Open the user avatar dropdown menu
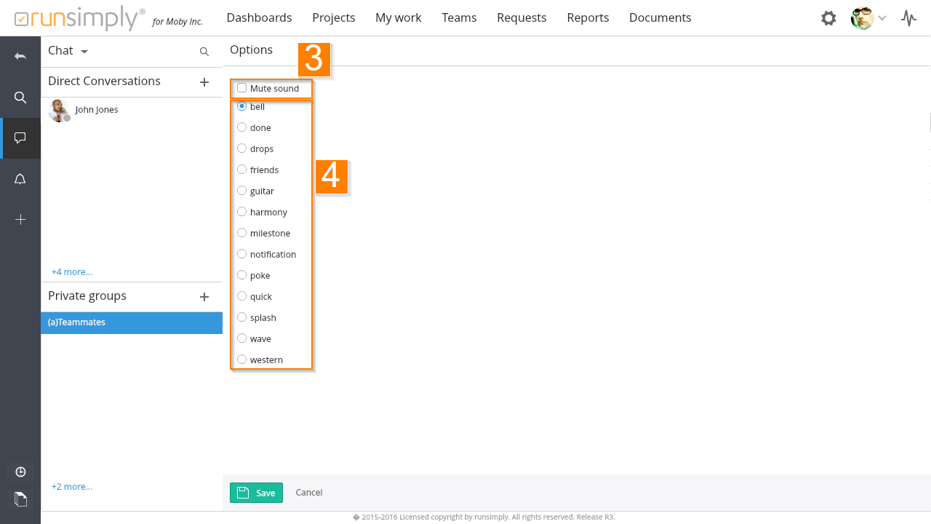The height and width of the screenshot is (524, 931). tap(869, 18)
